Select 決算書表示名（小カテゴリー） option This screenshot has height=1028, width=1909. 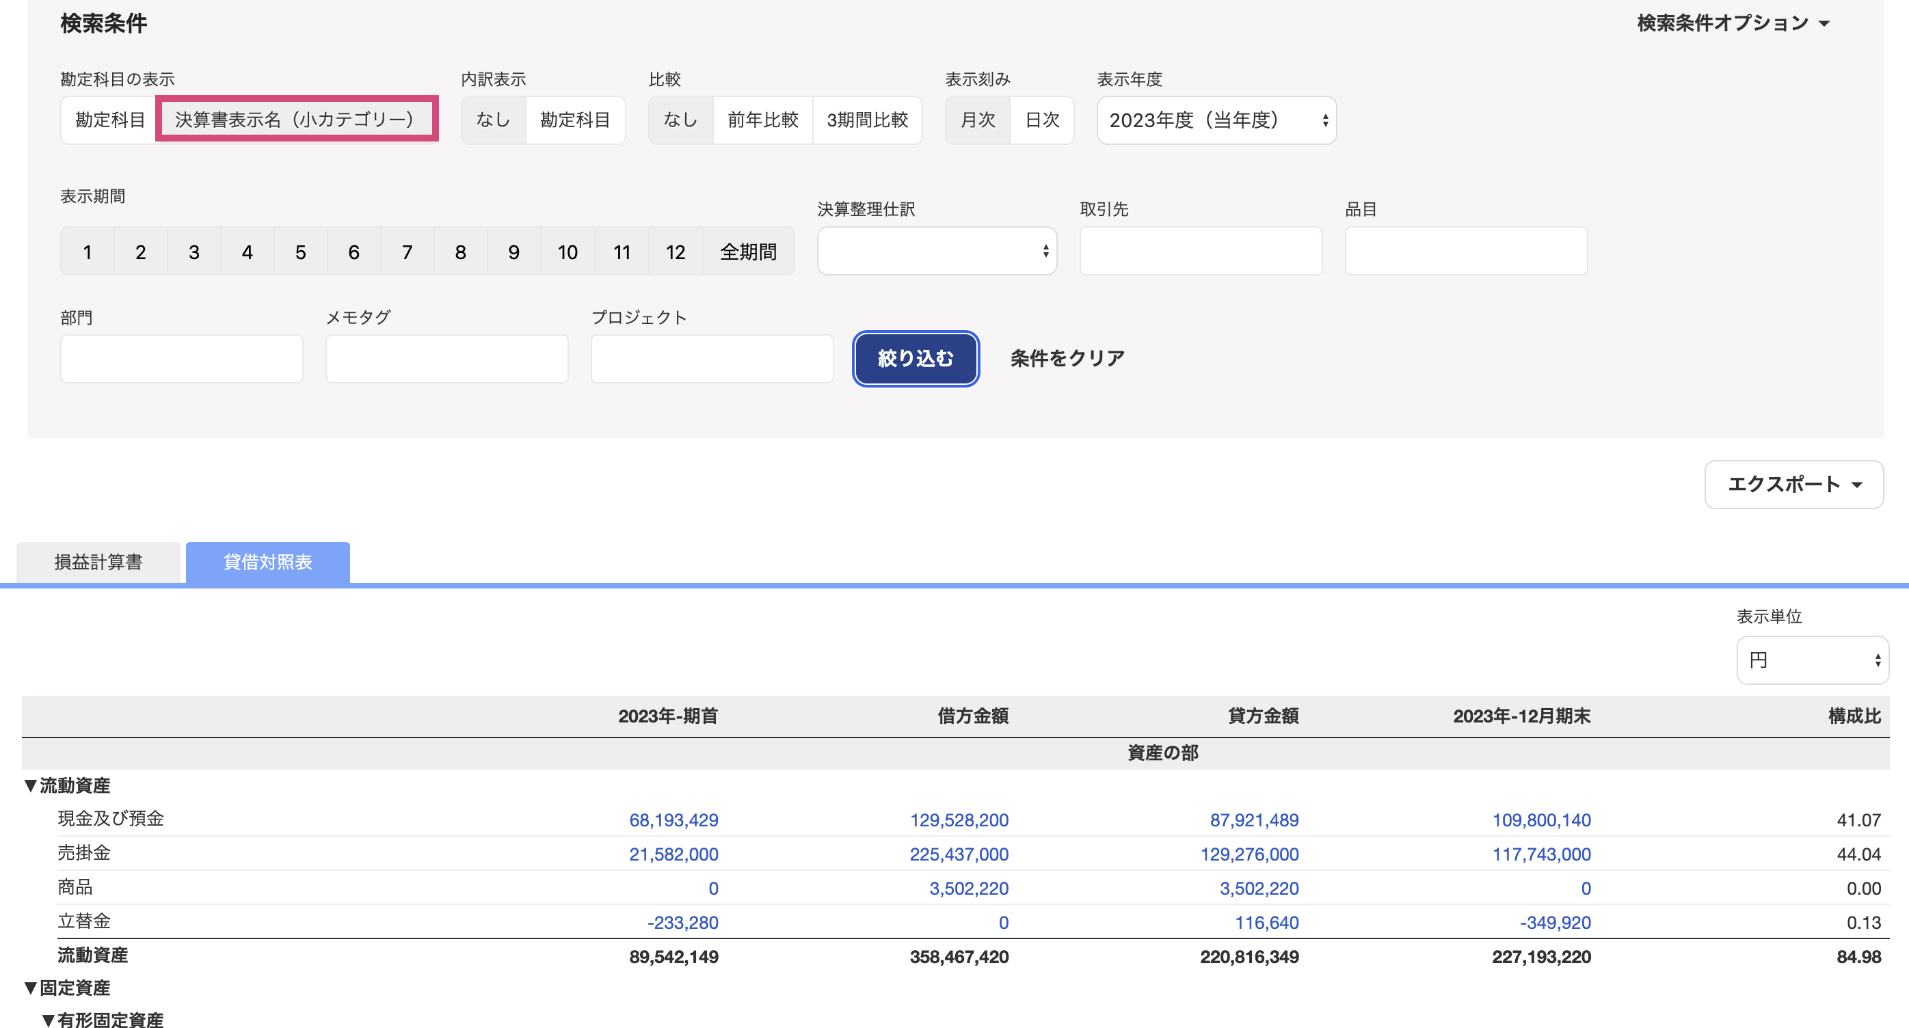(297, 119)
